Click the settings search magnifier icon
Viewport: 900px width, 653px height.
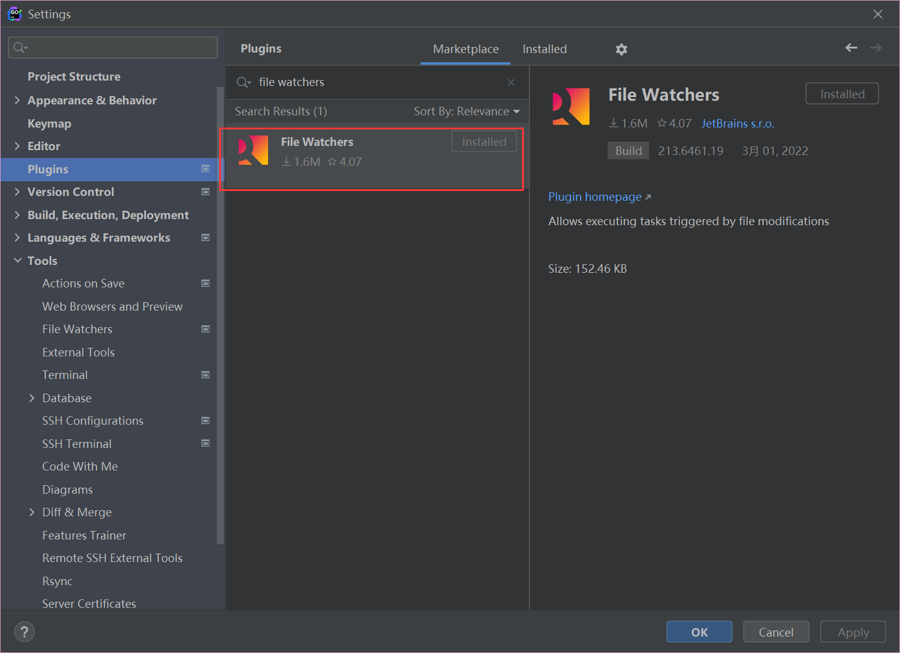pos(21,48)
